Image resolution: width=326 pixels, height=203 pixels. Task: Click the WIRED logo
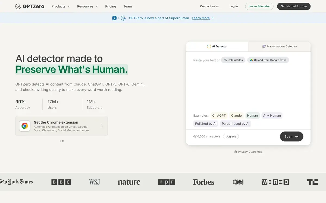coord(275,182)
